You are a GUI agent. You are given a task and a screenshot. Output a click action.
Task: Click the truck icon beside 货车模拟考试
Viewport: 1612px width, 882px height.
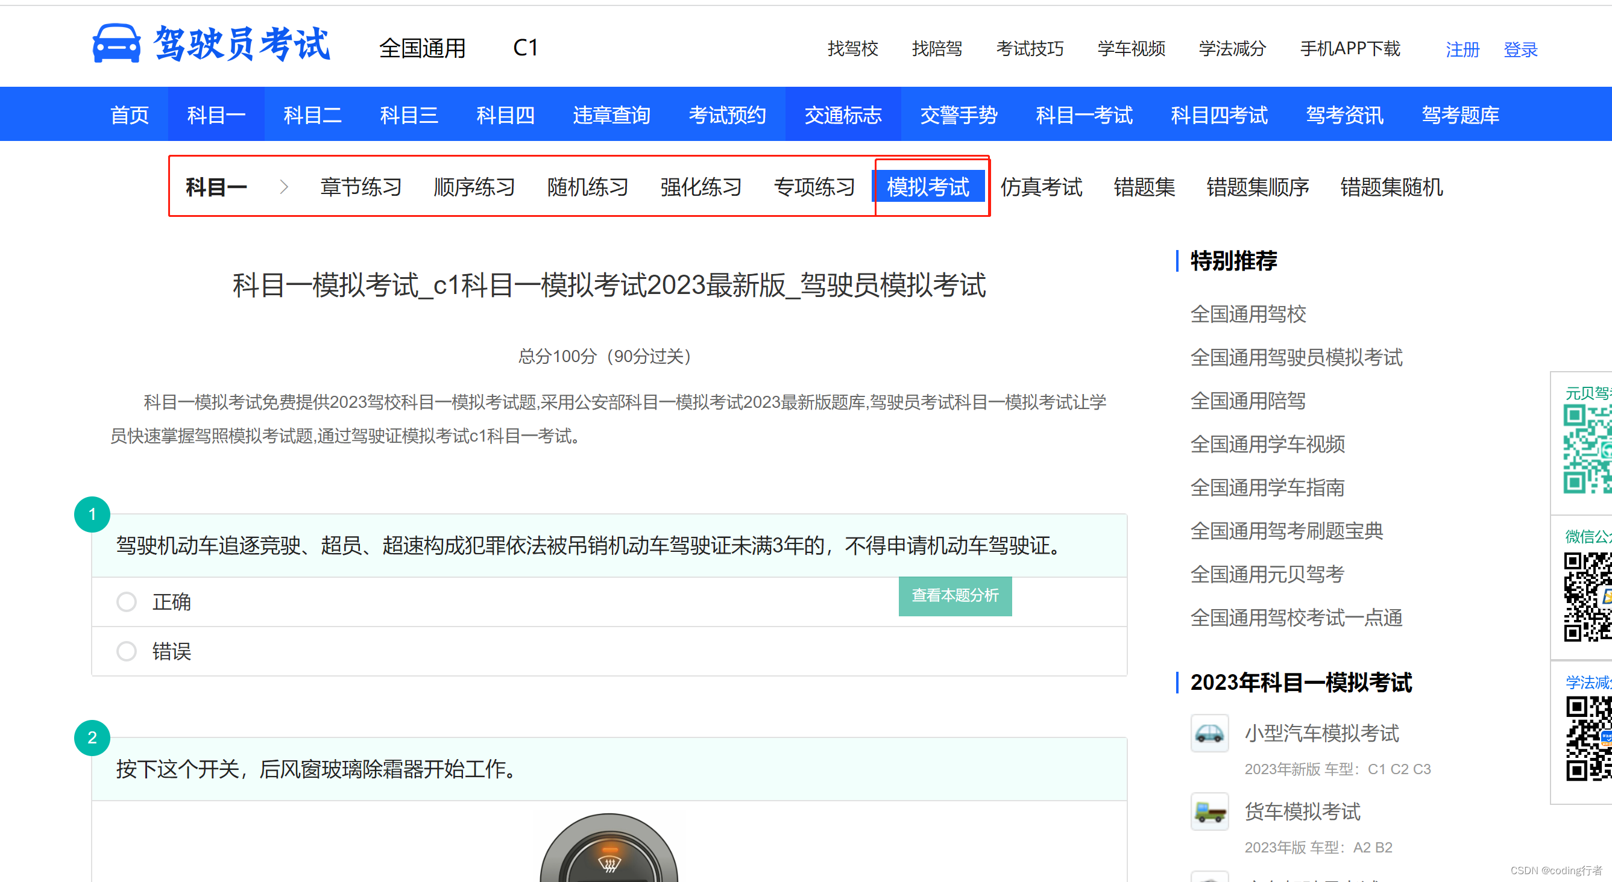point(1209,812)
